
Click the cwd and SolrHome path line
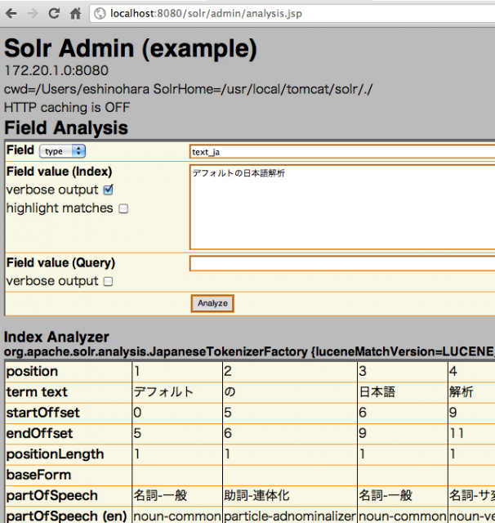click(189, 89)
